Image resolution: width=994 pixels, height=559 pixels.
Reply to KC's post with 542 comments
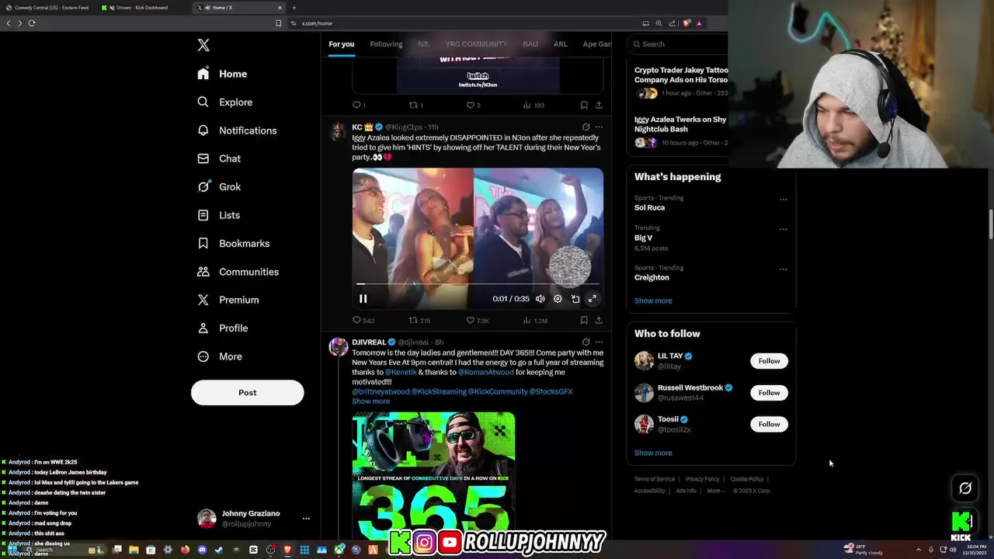click(363, 320)
